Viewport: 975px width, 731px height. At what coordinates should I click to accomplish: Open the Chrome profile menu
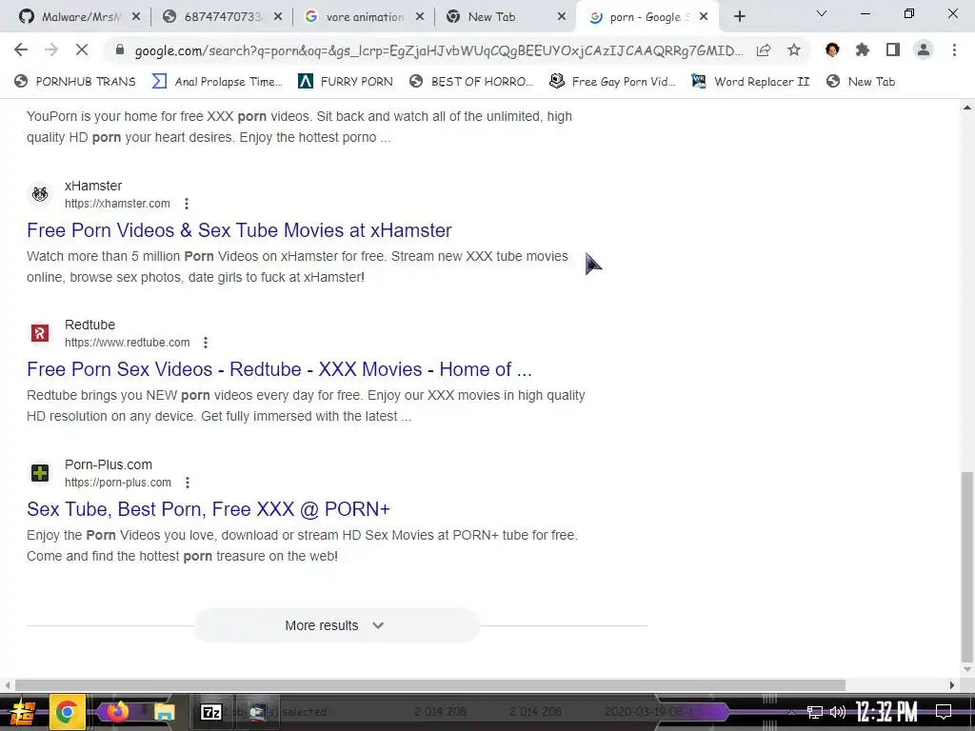(924, 49)
